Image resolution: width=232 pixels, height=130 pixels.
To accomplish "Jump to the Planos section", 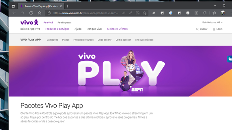I will 66,40.
